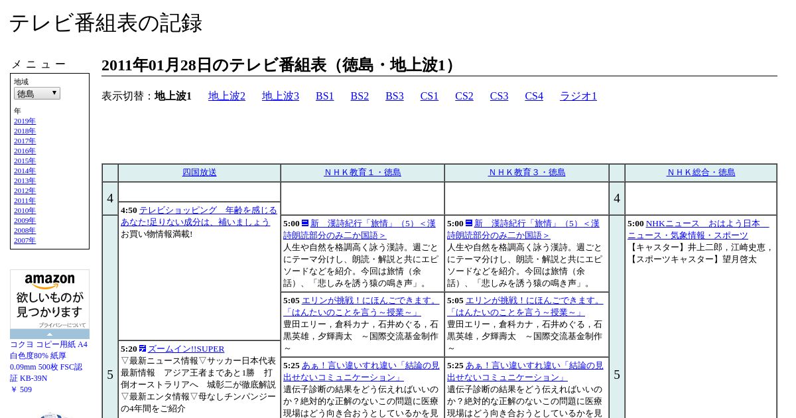Image resolution: width=796 pixels, height=418 pixels.
Task: Open the 2019年 archive link
Action: coord(25,121)
